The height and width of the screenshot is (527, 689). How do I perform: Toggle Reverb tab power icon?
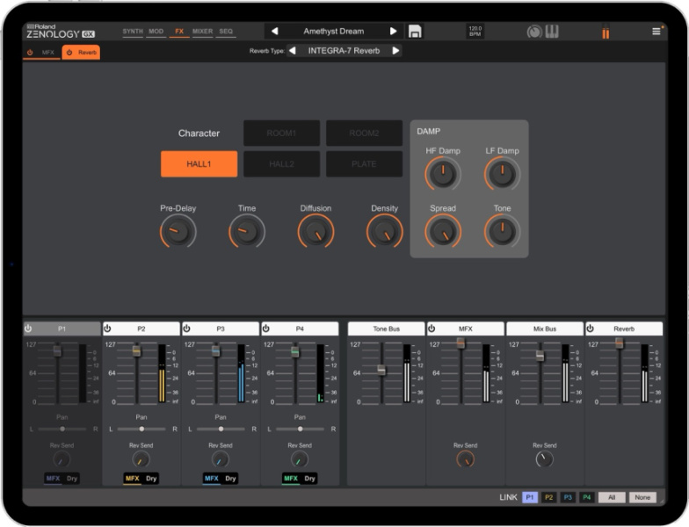69,53
